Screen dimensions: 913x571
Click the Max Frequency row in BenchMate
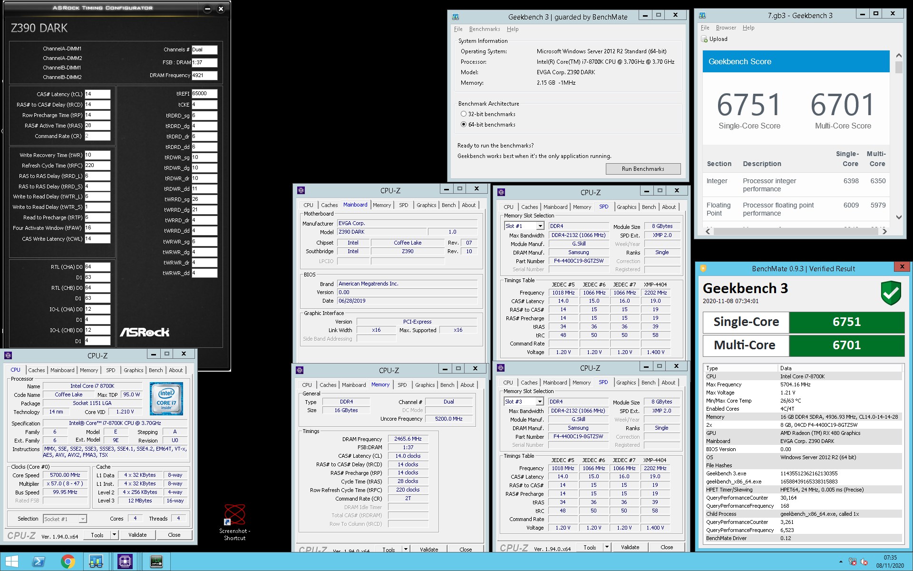click(x=803, y=384)
